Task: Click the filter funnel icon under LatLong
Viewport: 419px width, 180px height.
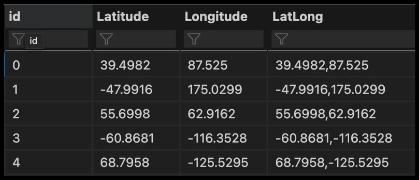Action: click(x=281, y=39)
